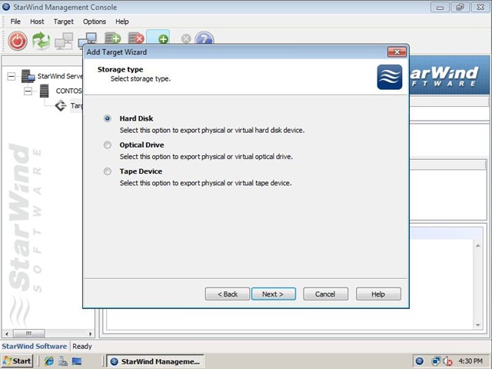492x369 pixels.
Task: Click the CONTOSO tree item label
Action: point(68,91)
